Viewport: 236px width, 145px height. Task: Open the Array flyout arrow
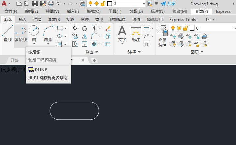[100, 44]
